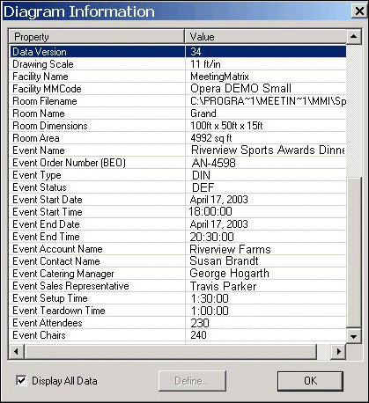The image size is (369, 403).
Task: Click the scroll right arrow
Action: point(339,351)
